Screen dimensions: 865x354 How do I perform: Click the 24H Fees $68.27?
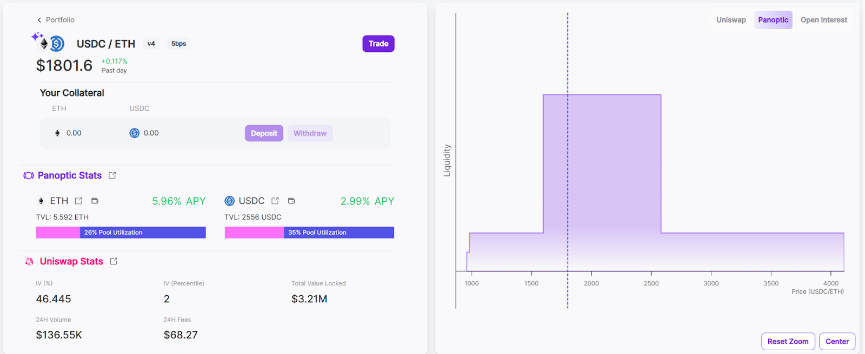[181, 335]
